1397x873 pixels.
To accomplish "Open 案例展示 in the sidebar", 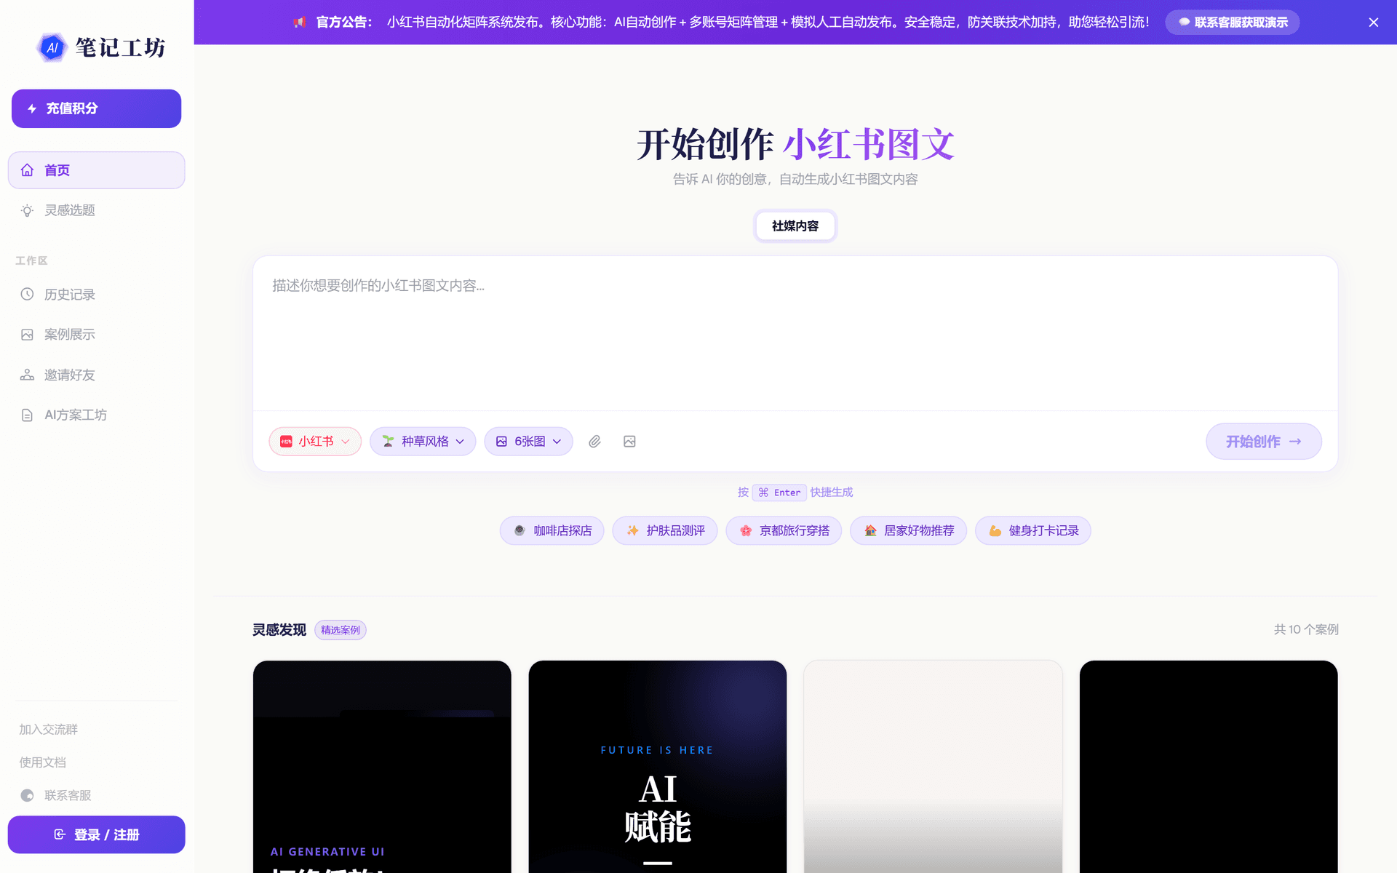I will (x=96, y=335).
